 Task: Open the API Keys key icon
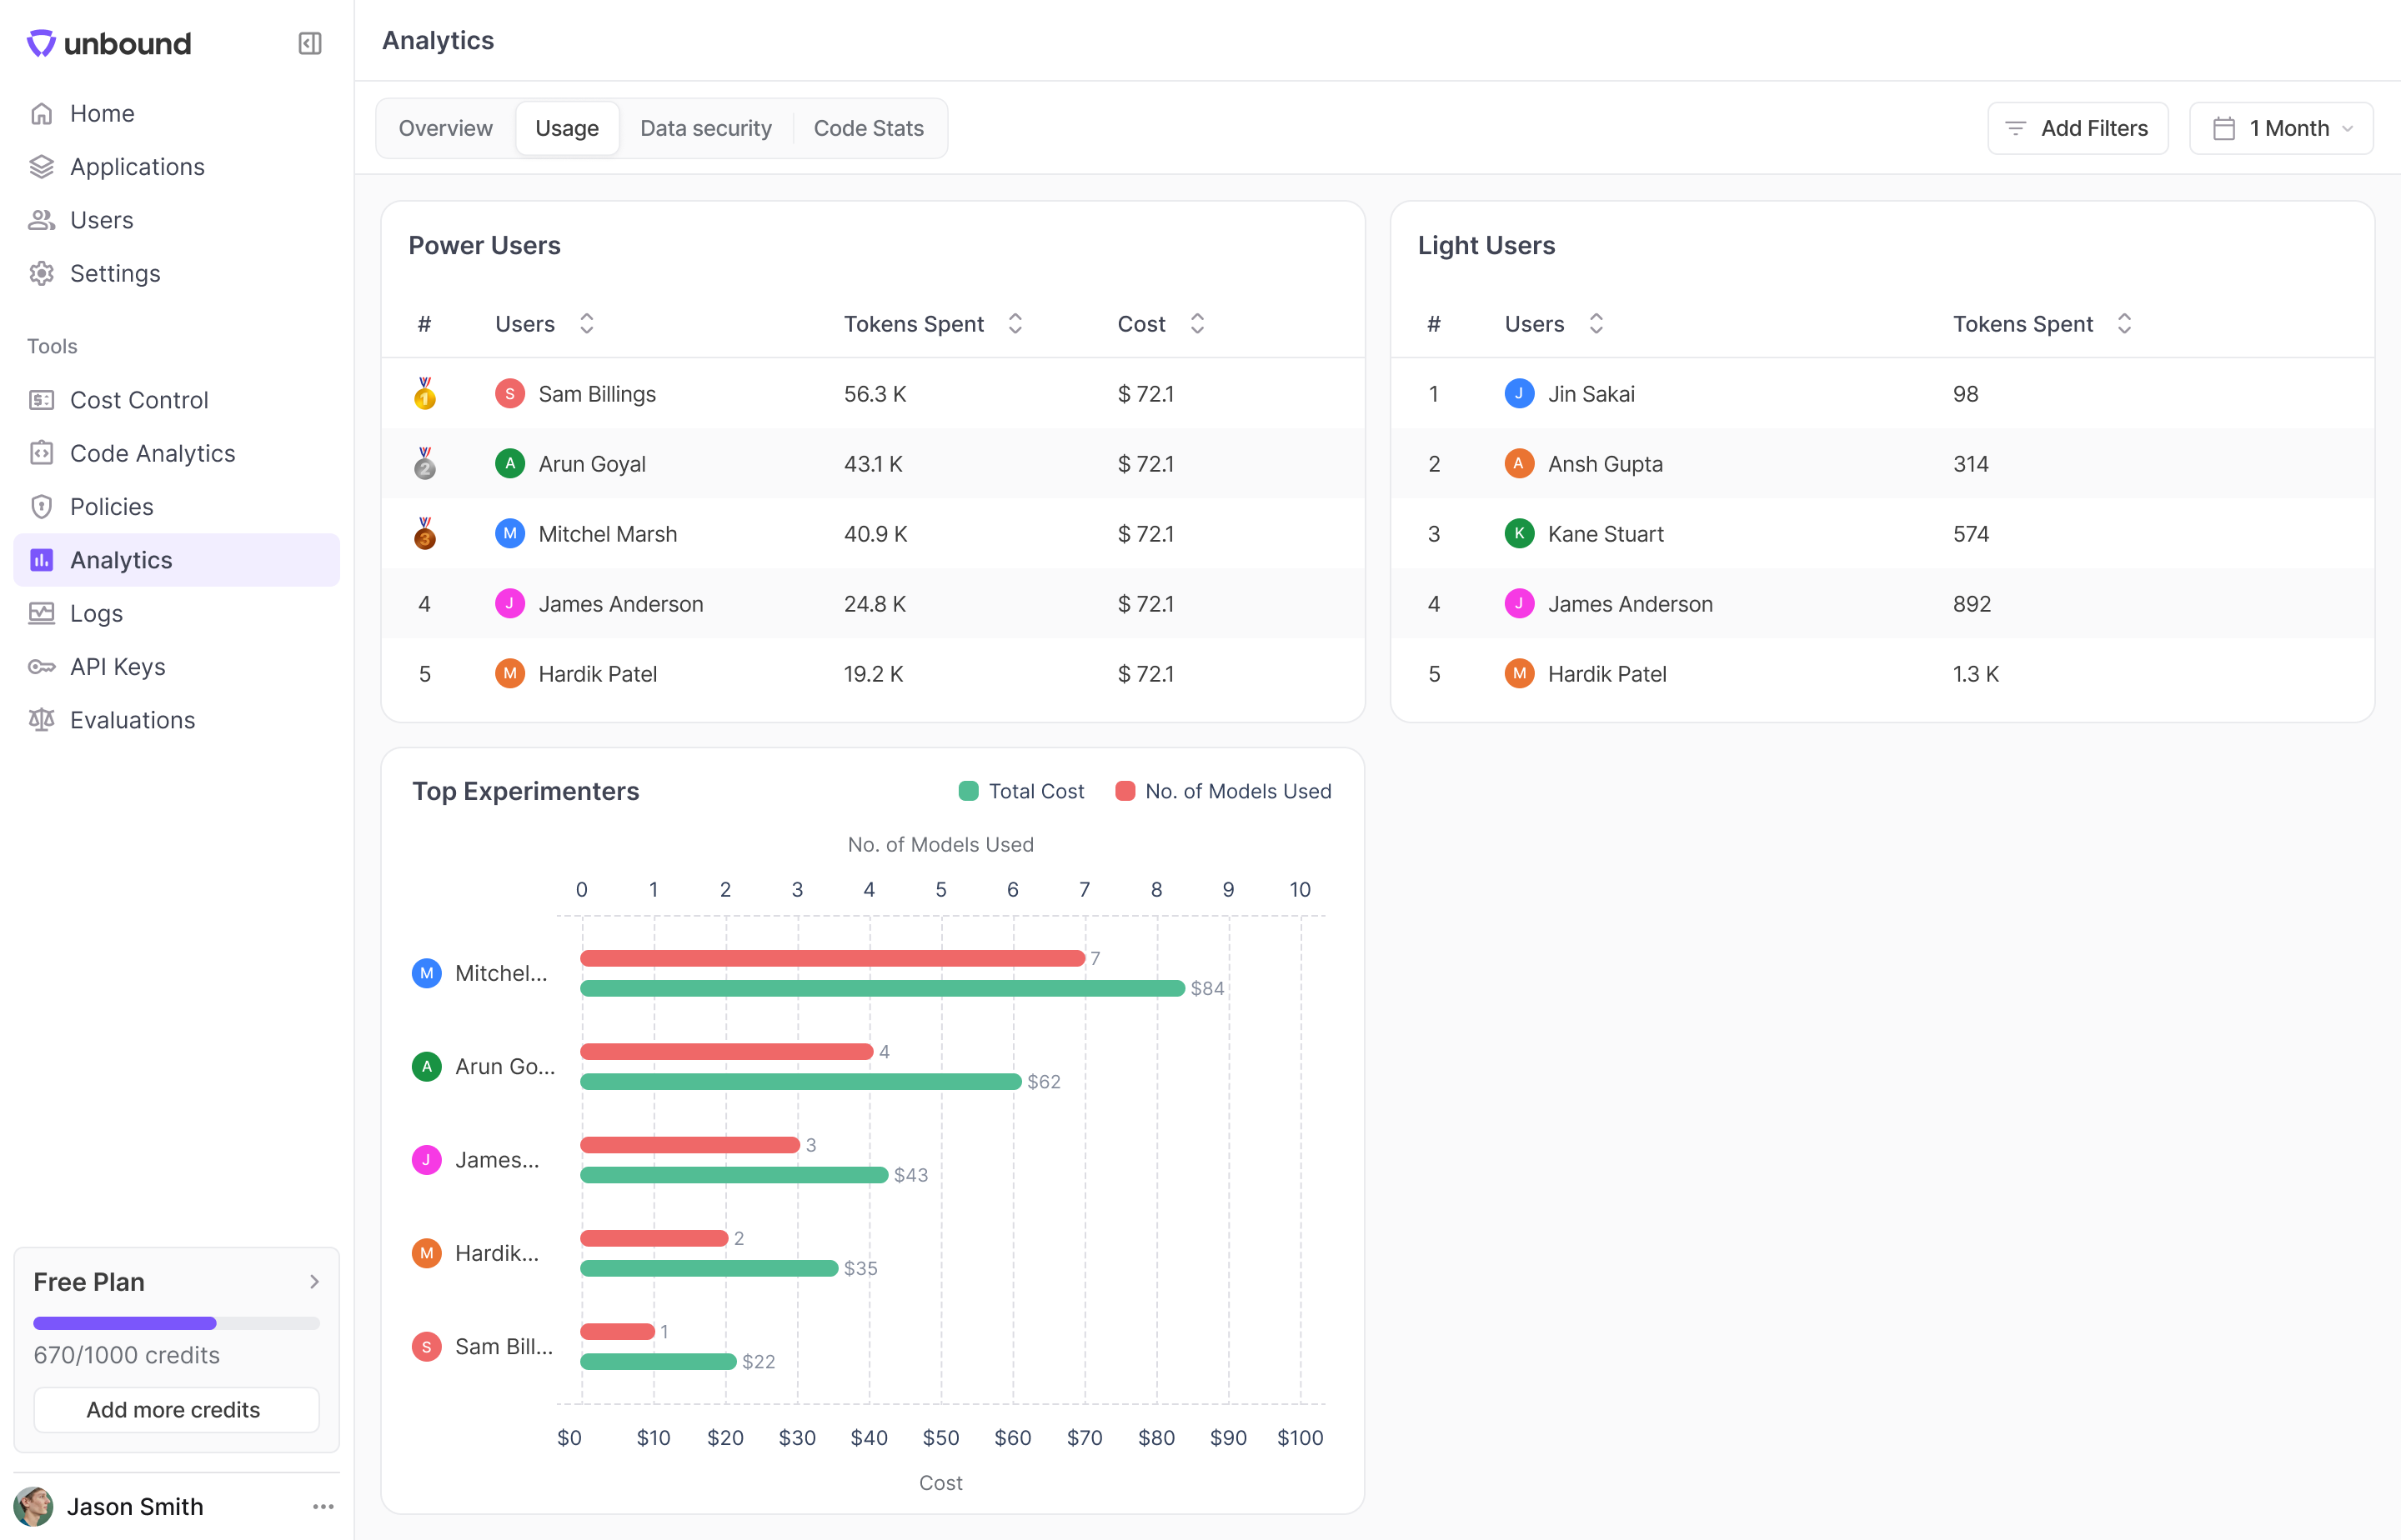[x=41, y=667]
